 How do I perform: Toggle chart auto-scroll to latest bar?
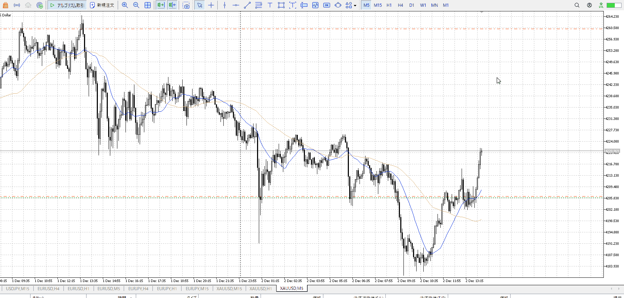pyautogui.click(x=161, y=5)
